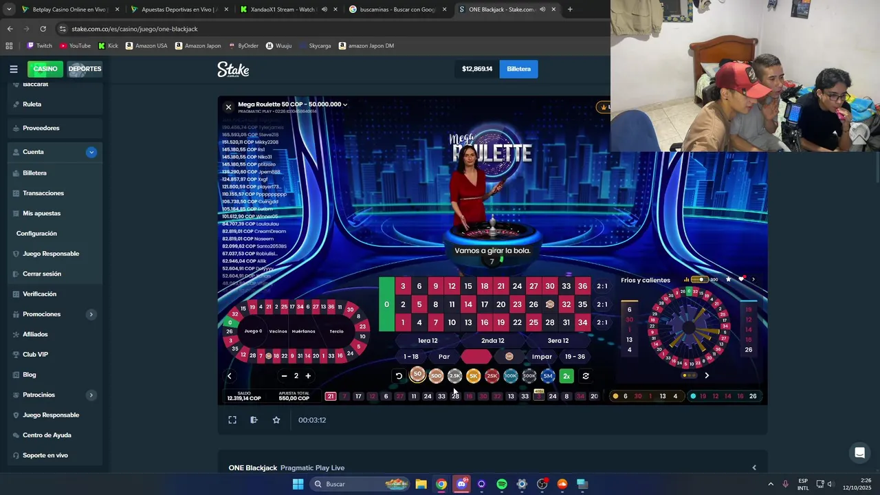Open buscaminas Google search tab
This screenshot has width=880, height=495.
pyautogui.click(x=398, y=10)
